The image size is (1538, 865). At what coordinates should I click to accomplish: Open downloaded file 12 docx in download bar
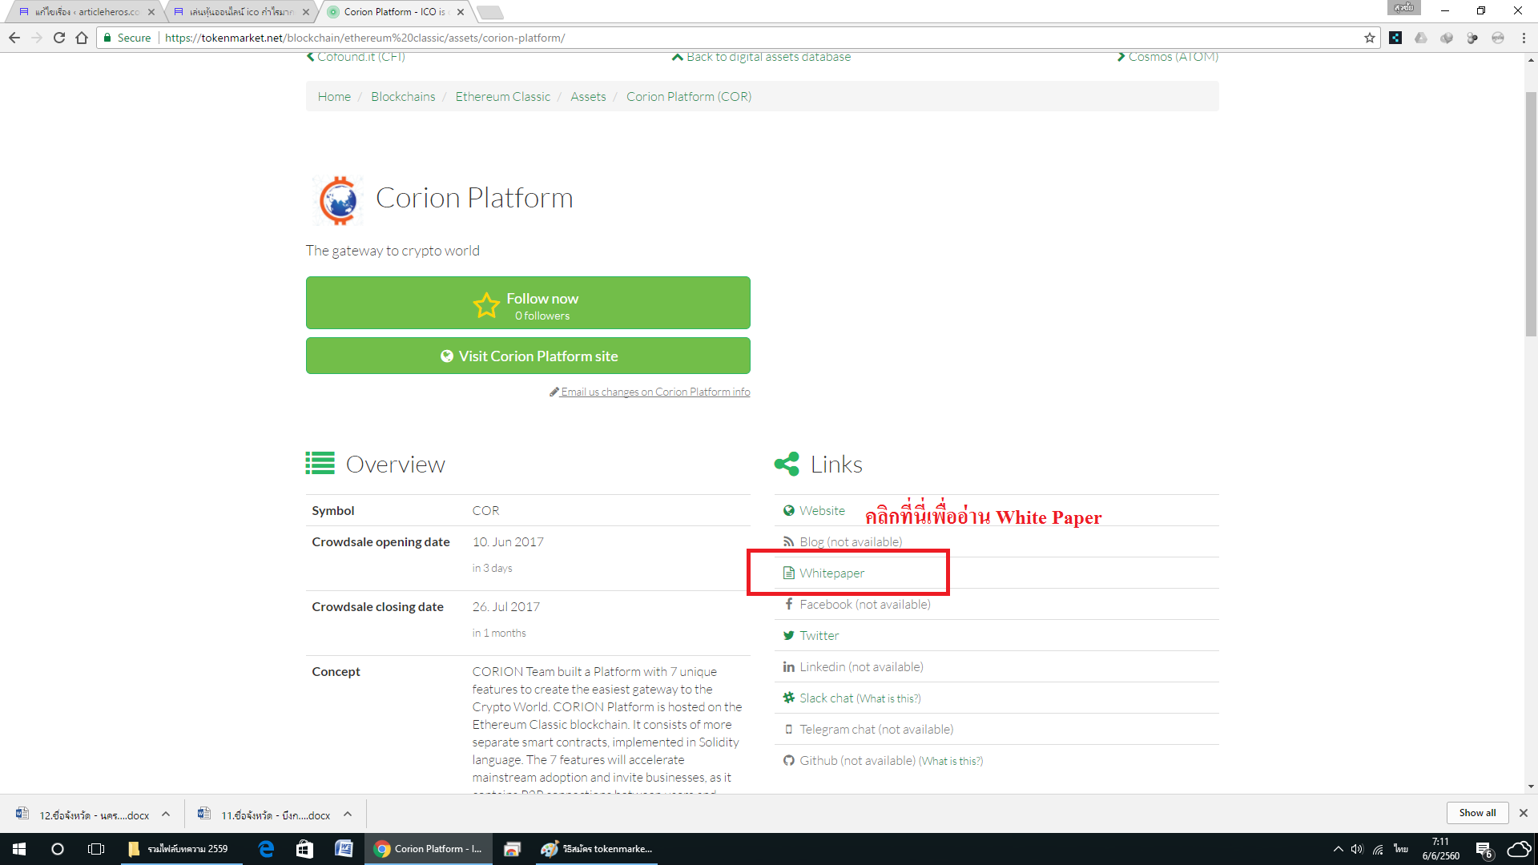[83, 815]
